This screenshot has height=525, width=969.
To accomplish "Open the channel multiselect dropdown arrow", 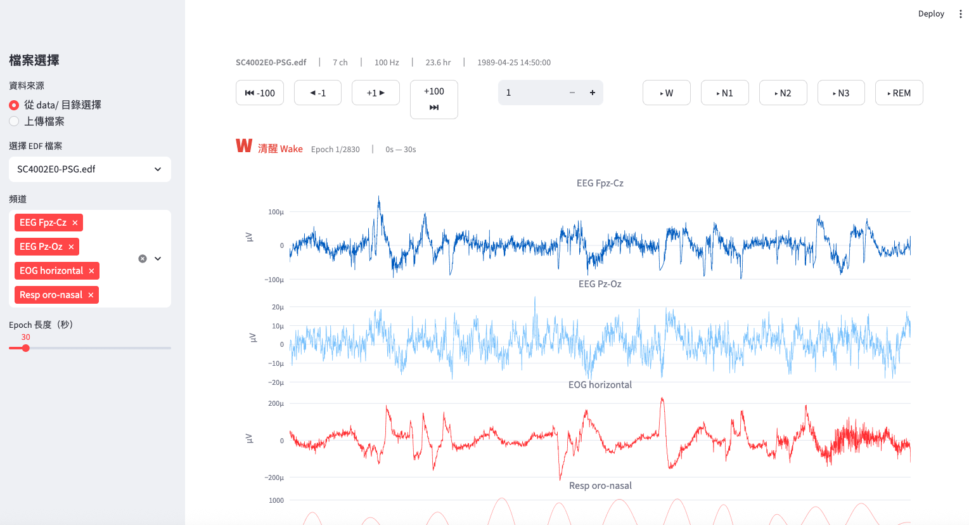I will pos(158,259).
